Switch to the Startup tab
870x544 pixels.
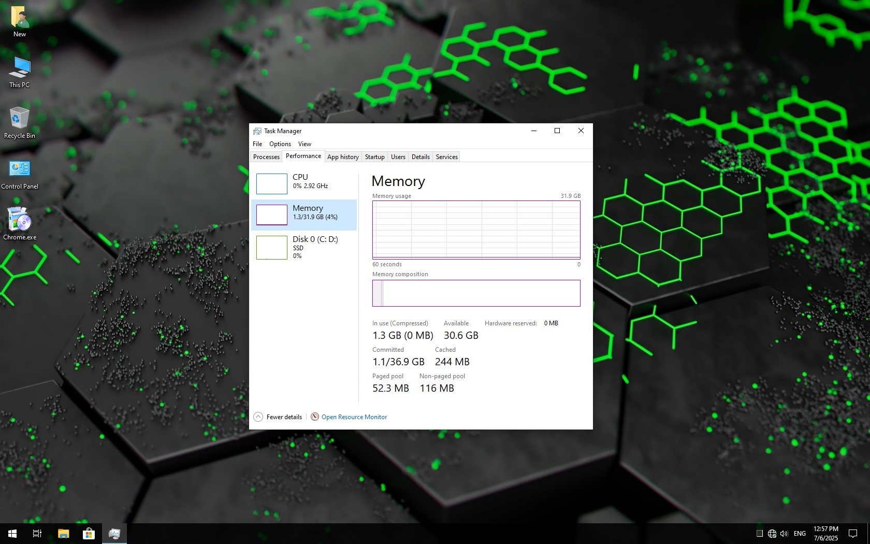click(375, 157)
